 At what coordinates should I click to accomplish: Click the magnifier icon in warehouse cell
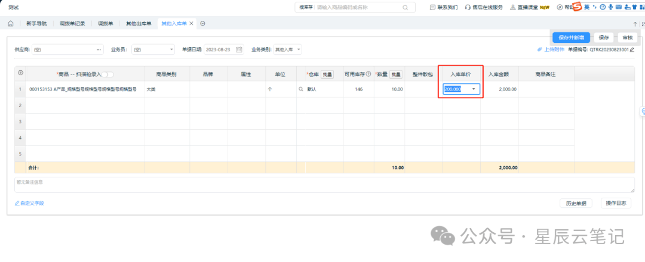[x=300, y=89]
